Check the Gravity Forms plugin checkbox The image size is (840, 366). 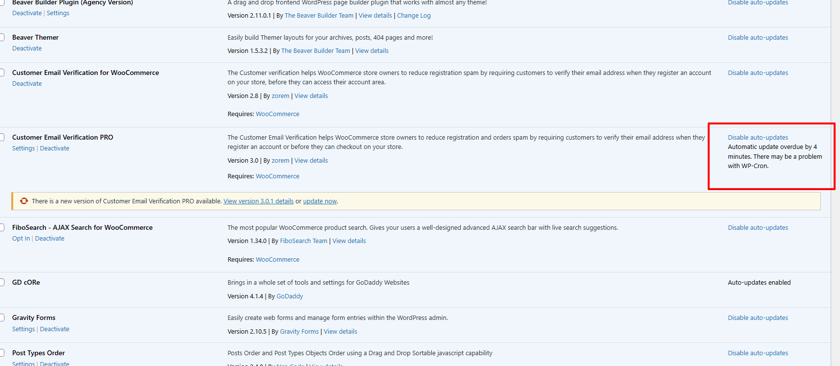[x=2, y=317]
